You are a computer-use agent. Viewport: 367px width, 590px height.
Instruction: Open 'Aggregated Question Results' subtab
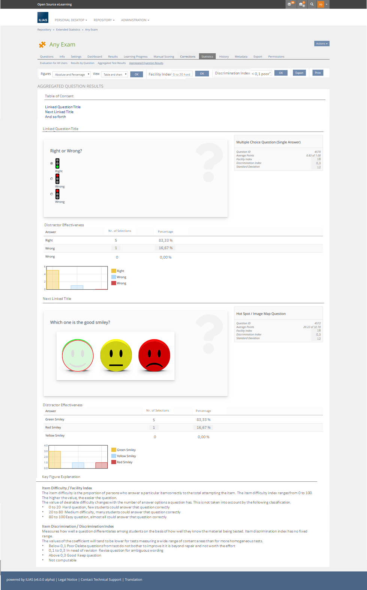[x=146, y=63]
